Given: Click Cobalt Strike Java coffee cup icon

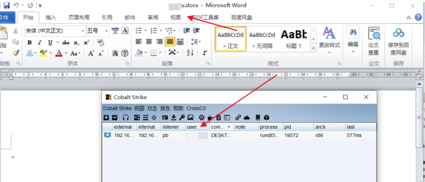Looking at the screenshot, I should (x=210, y=117).
